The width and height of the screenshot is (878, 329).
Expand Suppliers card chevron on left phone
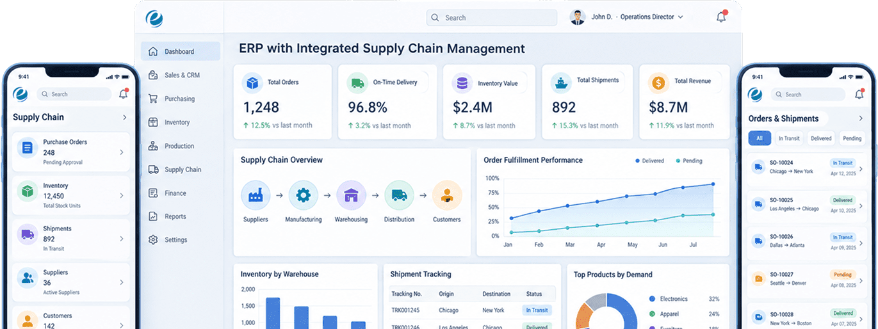pos(122,282)
